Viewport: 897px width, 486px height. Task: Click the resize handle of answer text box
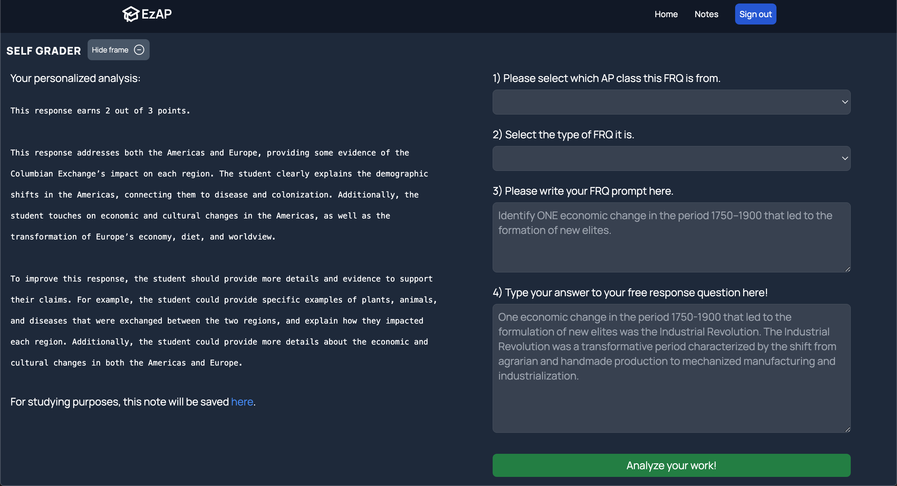point(847,429)
